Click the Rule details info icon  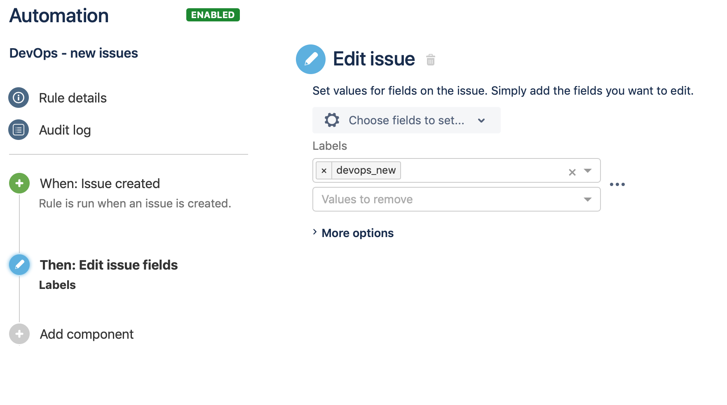[19, 98]
